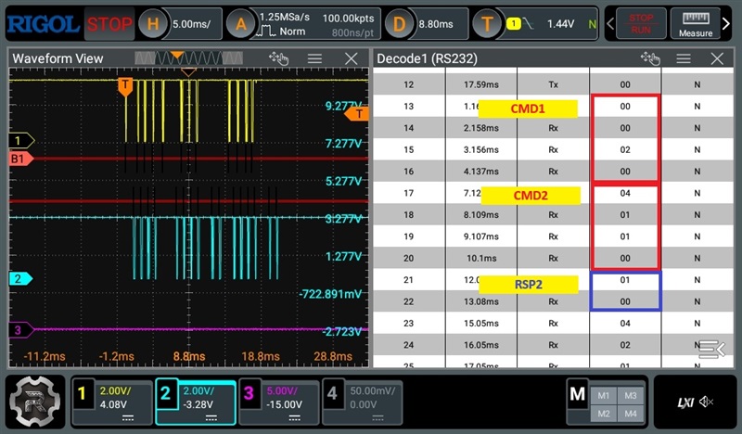Select decode row 19 time 9.107ms
Viewport: 742px width, 434px height.
pos(553,236)
